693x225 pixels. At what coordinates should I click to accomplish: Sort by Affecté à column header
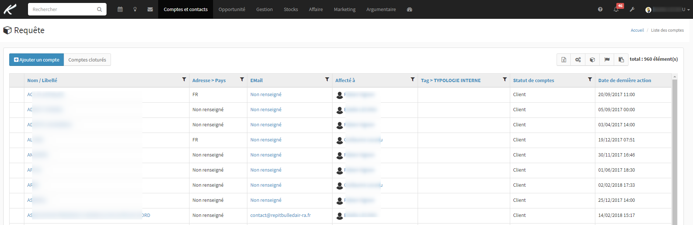tap(345, 80)
